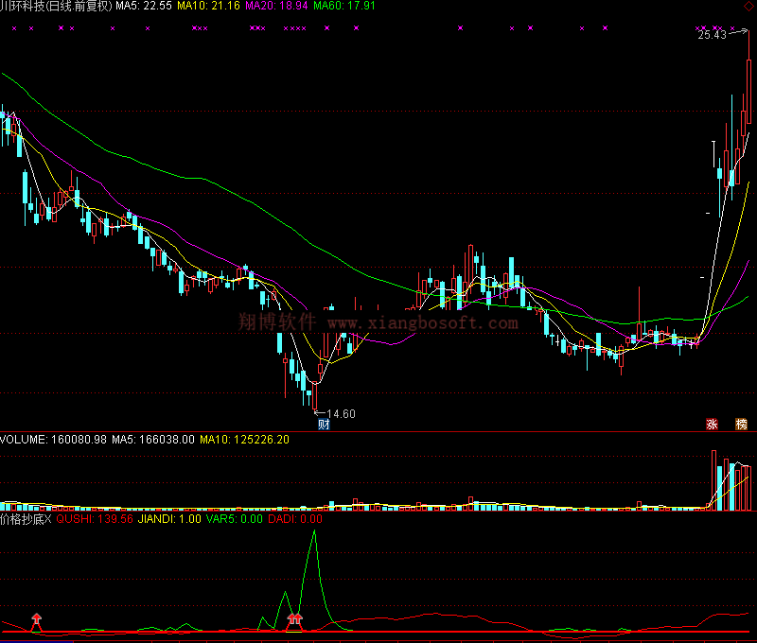Click the single red arrow signal in indicator

coord(37,622)
